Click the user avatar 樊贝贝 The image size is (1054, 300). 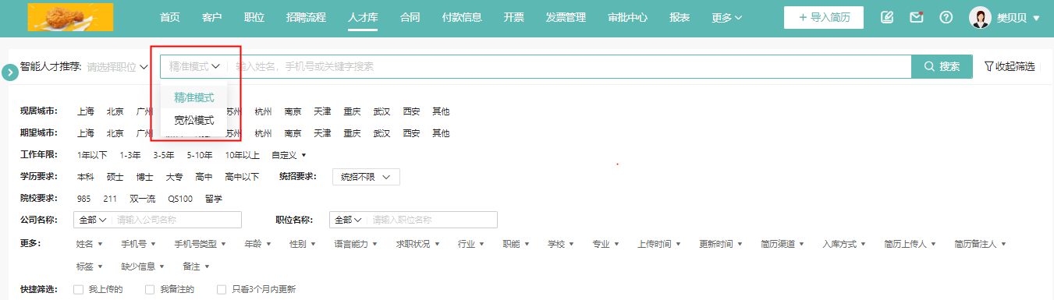(x=980, y=17)
